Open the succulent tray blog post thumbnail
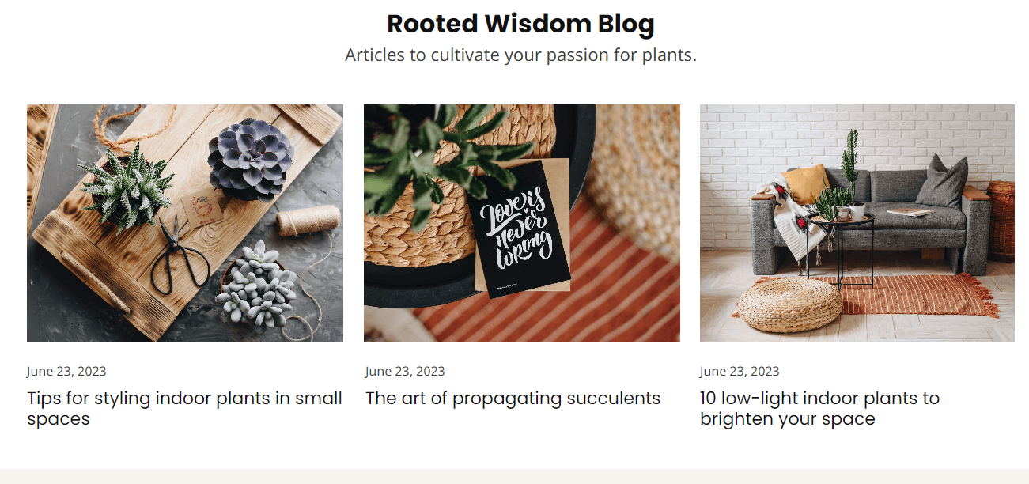1029x484 pixels. click(185, 223)
